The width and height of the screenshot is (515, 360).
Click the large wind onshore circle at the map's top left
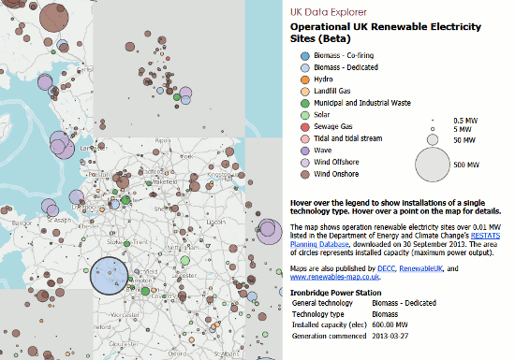coord(54,18)
